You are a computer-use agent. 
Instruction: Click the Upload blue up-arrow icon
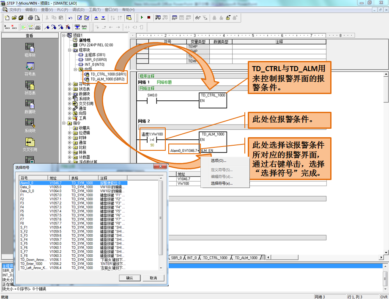96,18
